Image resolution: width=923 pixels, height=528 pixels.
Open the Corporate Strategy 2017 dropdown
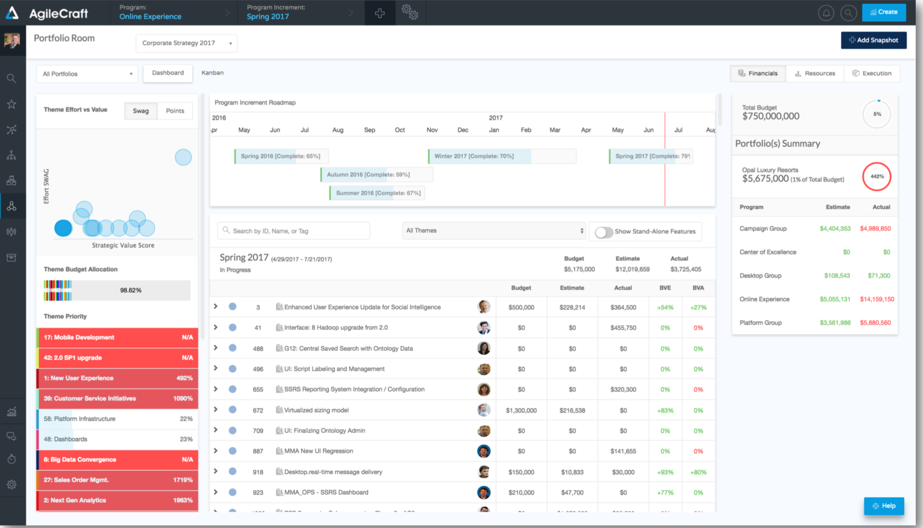click(186, 43)
